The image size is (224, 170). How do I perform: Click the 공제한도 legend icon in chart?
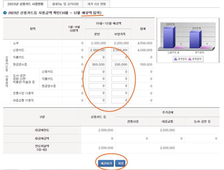(x=176, y=59)
